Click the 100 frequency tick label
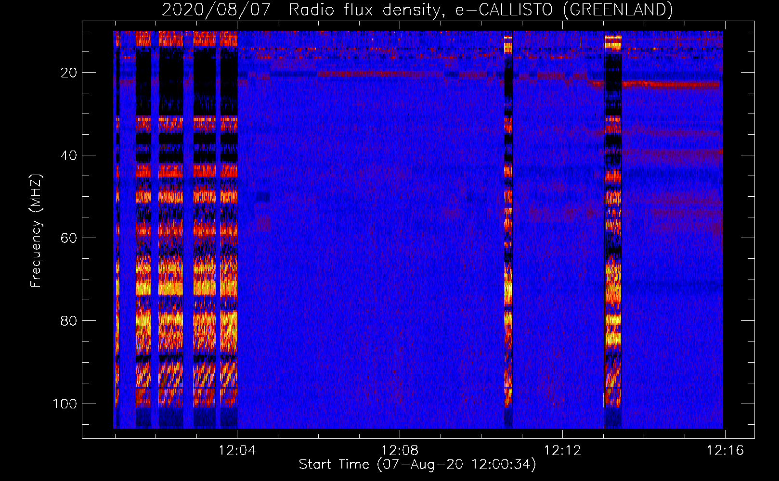The height and width of the screenshot is (481, 779). (x=65, y=404)
